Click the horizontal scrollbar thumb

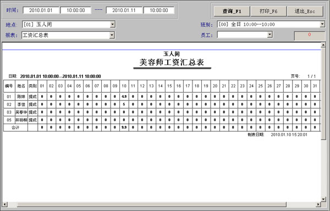click(x=152, y=204)
